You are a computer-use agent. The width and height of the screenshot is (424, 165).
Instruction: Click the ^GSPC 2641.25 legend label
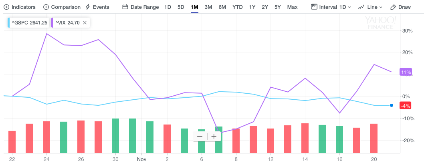coord(28,23)
